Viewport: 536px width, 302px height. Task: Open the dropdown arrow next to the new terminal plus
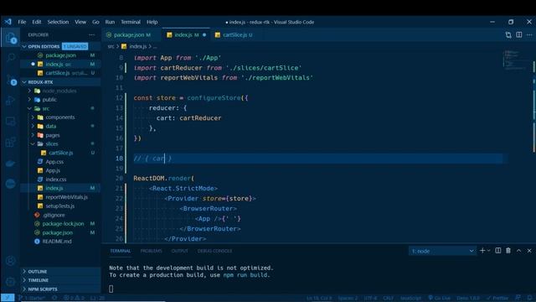click(x=489, y=251)
